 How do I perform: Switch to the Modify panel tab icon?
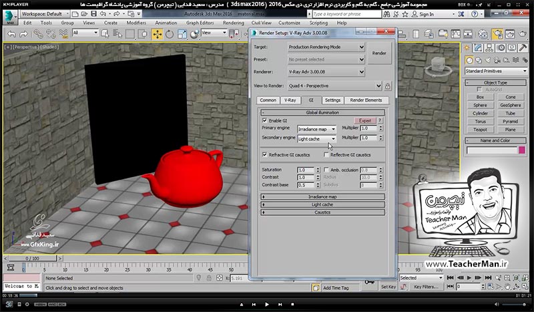pyautogui.click(x=478, y=47)
